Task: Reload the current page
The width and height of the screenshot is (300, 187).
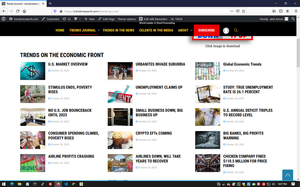Action: [18, 11]
